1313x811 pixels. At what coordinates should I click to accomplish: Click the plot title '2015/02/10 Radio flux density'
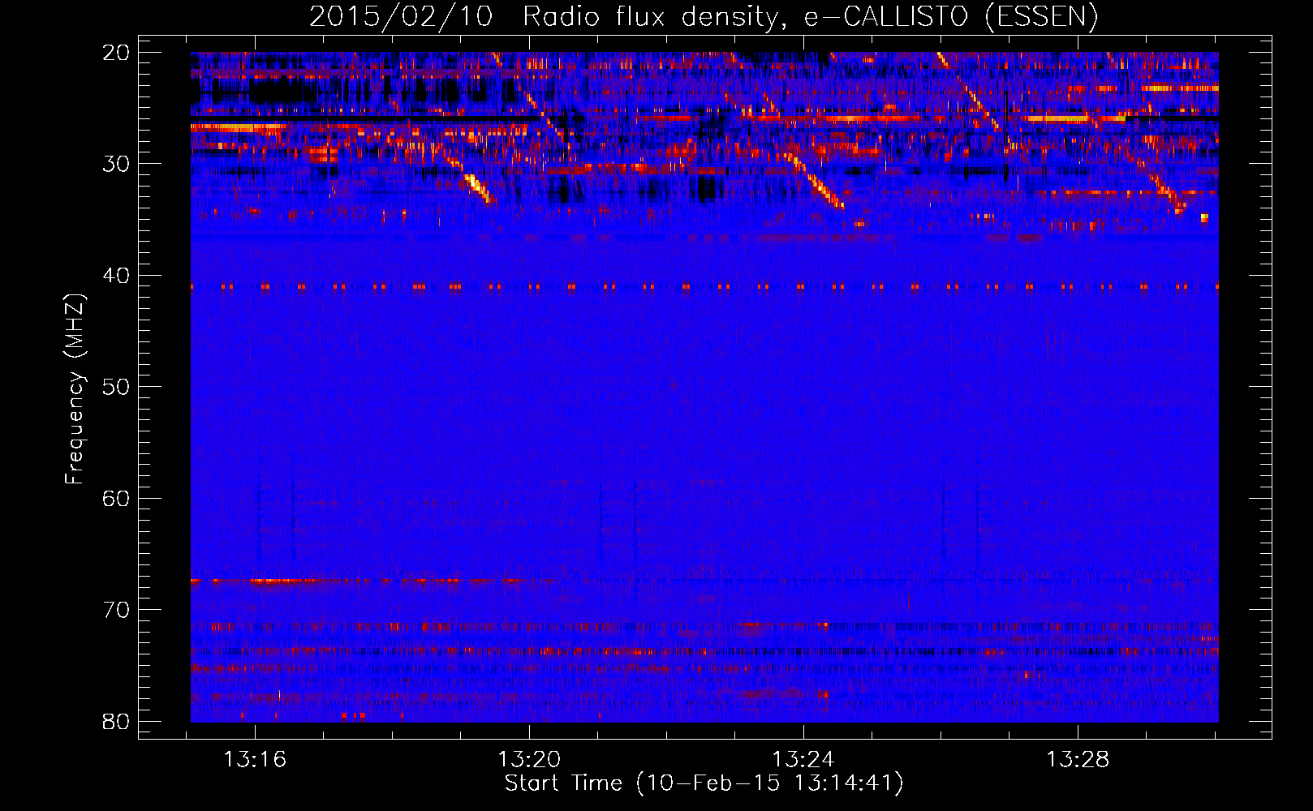(704, 16)
